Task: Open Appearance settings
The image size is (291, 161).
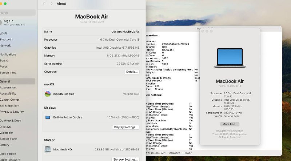Action: [x=8, y=88]
